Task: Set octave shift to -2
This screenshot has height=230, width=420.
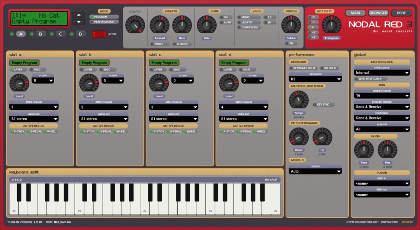Action: tap(313, 17)
